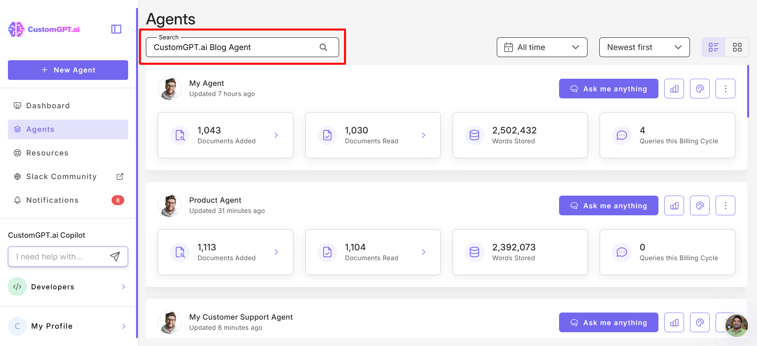Open analytics icon for My Agent
The width and height of the screenshot is (757, 346).
click(674, 89)
